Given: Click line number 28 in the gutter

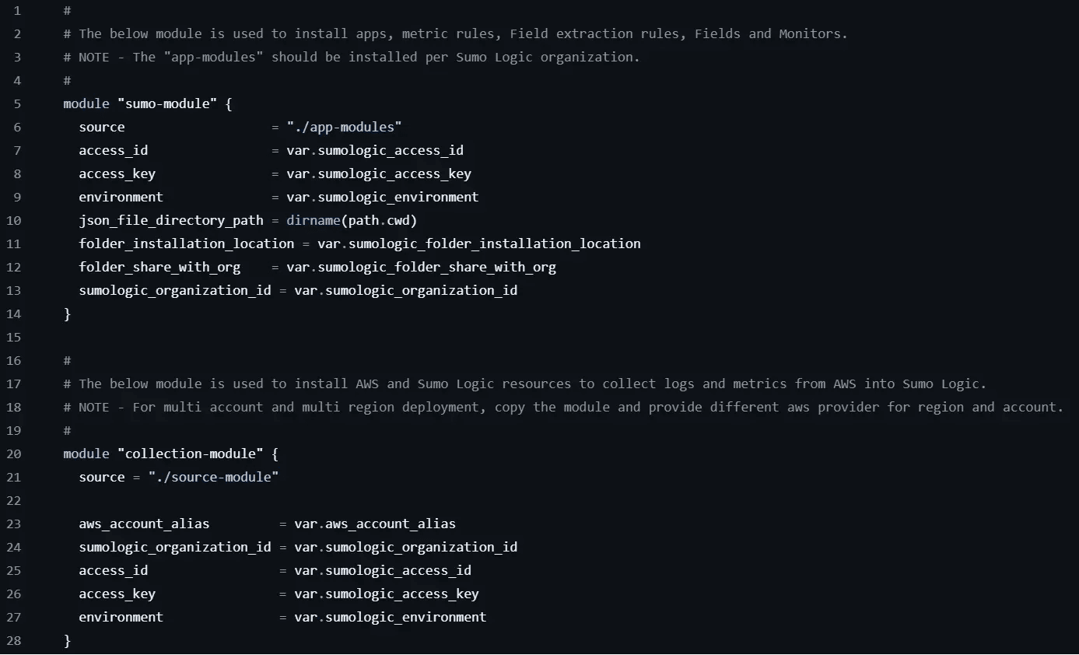Looking at the screenshot, I should point(14,640).
